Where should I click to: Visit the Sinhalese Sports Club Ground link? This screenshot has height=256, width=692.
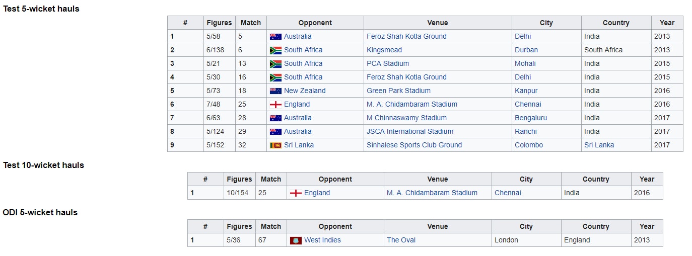tap(414, 145)
